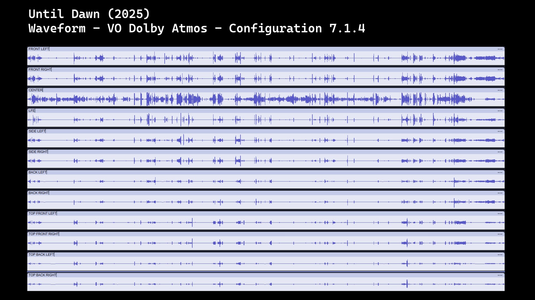Click inside the TOP FRONT LEFT waveform
This screenshot has height=300, width=535.
(266, 222)
